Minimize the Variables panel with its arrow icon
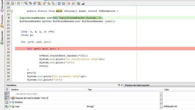195x110 pixels. pos(119,85)
